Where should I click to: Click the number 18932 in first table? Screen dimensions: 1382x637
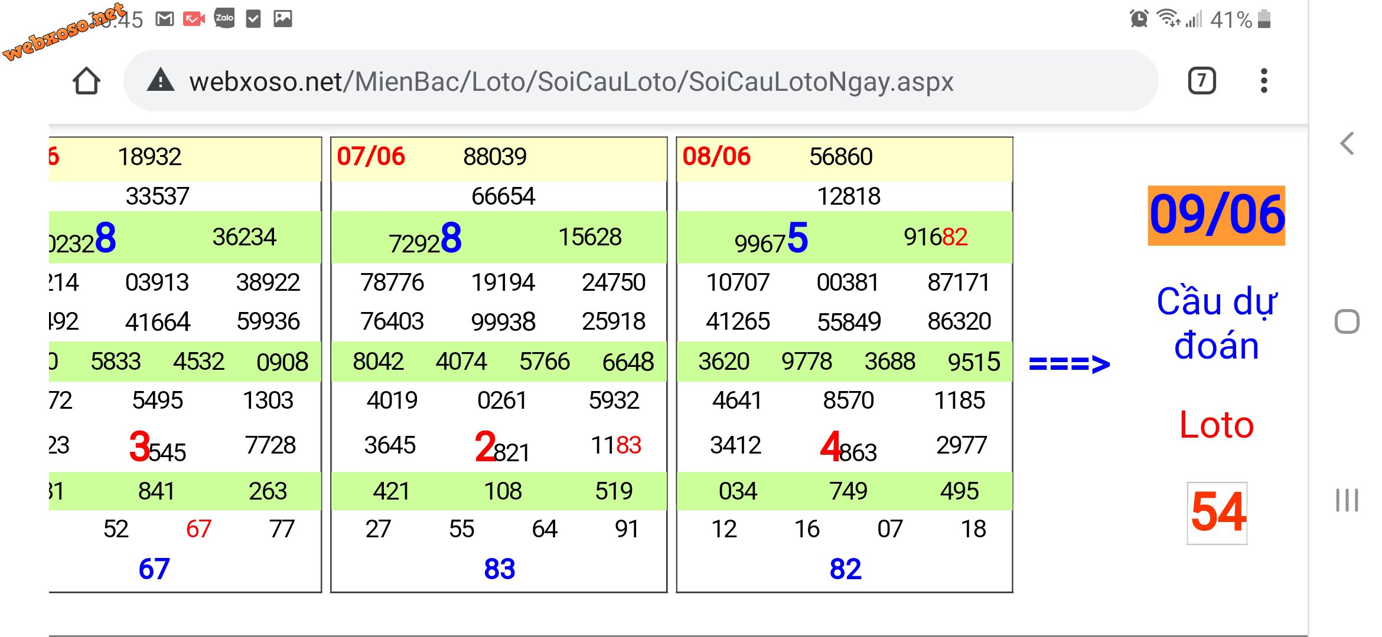(x=149, y=157)
